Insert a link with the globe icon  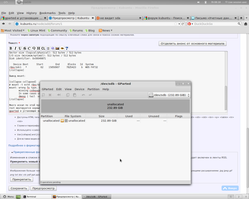53,48
